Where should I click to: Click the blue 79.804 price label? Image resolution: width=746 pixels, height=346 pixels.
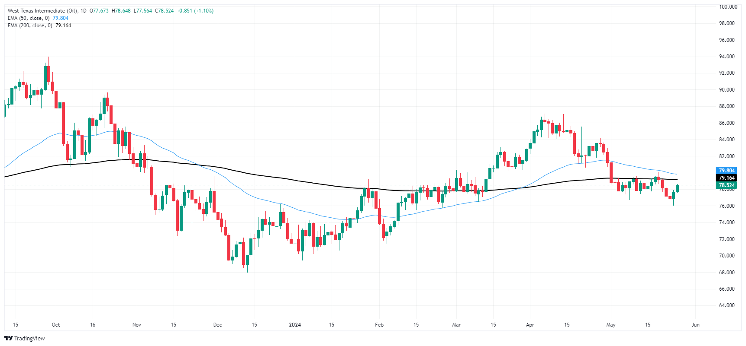coord(727,171)
